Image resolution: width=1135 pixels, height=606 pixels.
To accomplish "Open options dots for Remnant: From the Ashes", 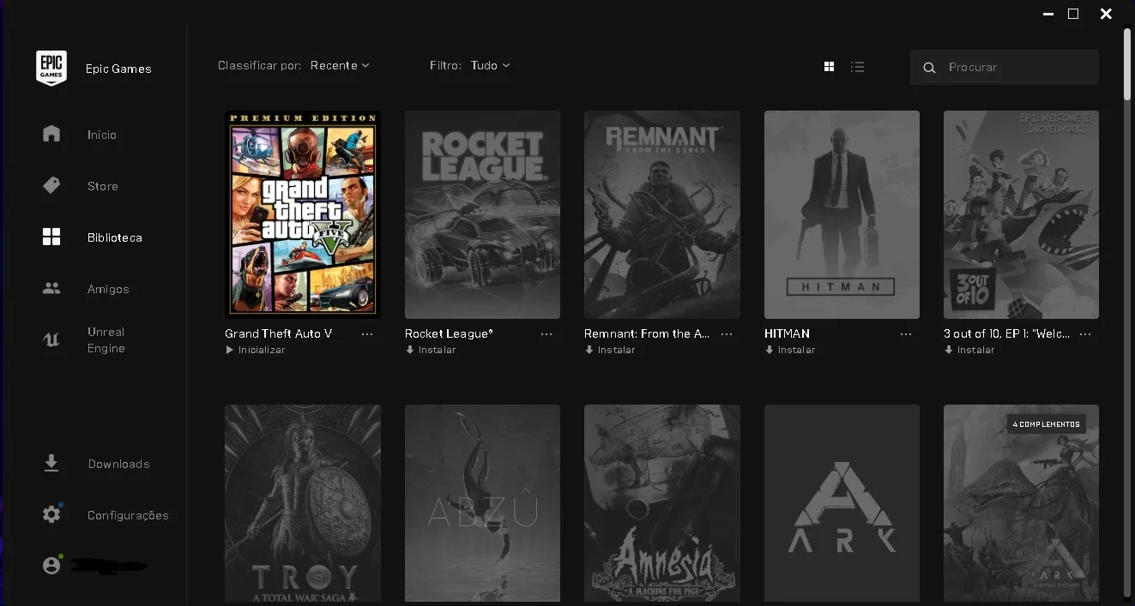I will click(x=727, y=333).
